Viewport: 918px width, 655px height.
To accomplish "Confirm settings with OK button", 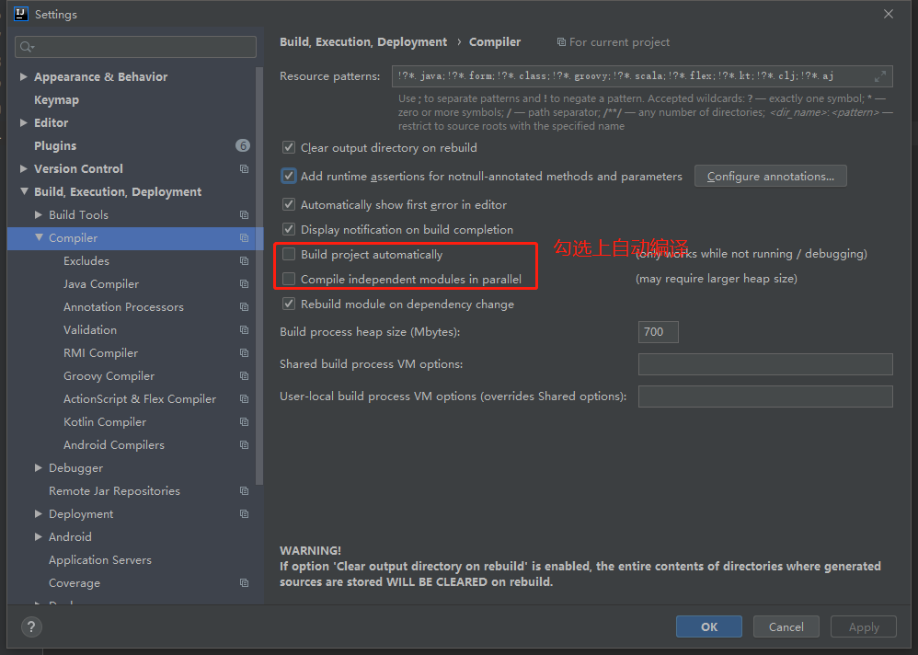I will click(709, 626).
